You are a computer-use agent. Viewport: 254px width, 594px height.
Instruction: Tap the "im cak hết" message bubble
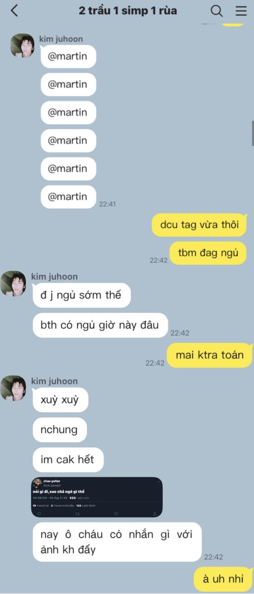(x=68, y=460)
